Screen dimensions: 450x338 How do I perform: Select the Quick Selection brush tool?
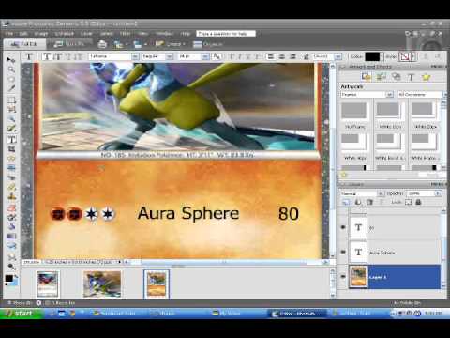coord(11,129)
